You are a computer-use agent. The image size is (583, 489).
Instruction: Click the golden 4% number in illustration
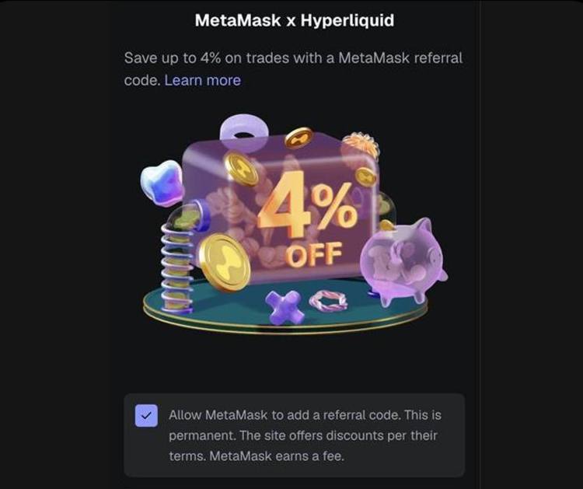click(x=308, y=208)
